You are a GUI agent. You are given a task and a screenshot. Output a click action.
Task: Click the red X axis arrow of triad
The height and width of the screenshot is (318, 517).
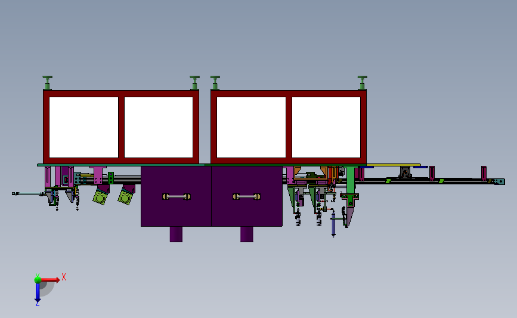[x=50, y=280]
